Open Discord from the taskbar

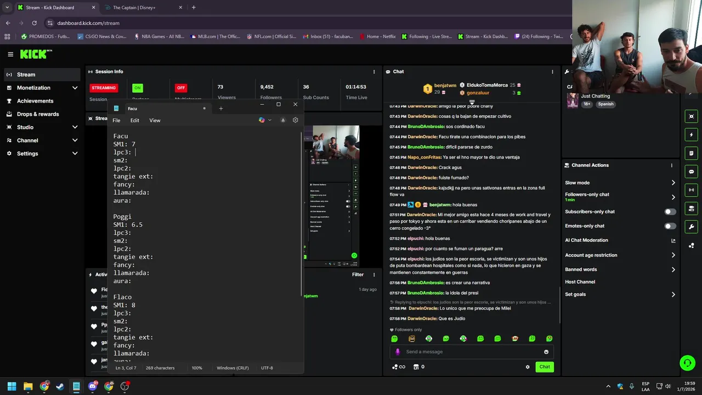[93, 386]
